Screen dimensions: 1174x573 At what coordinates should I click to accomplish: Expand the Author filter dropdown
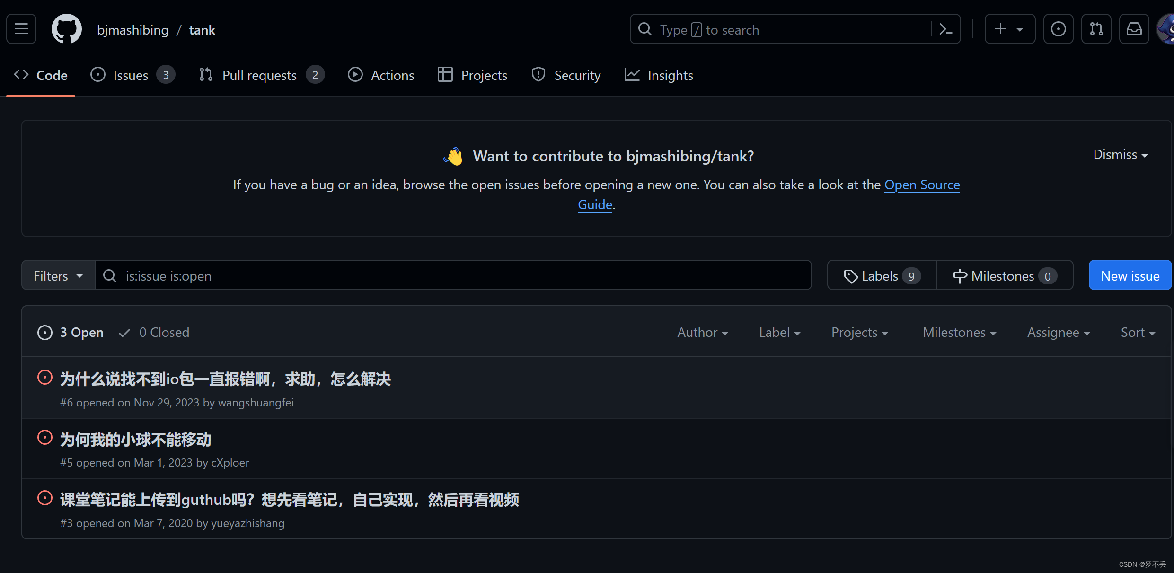(703, 332)
